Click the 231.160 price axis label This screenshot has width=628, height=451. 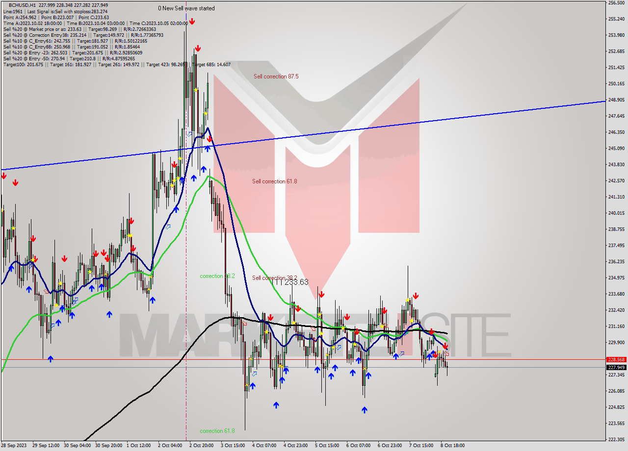pyautogui.click(x=616, y=326)
